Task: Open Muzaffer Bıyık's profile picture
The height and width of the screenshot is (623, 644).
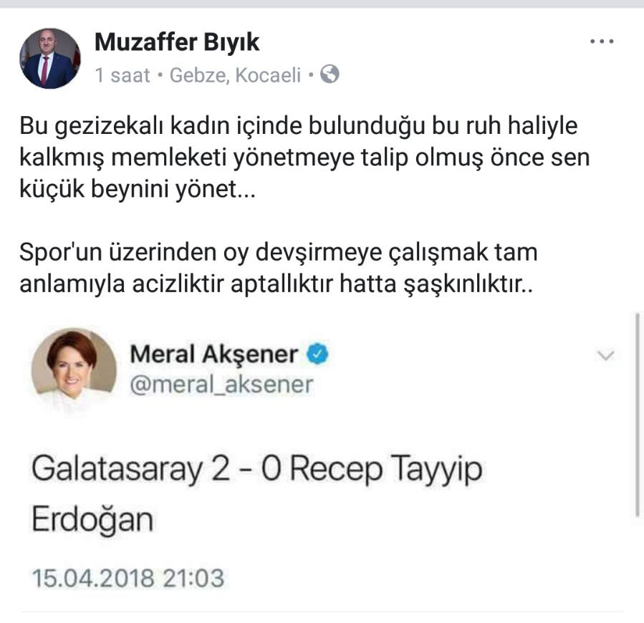Action: coord(50,58)
